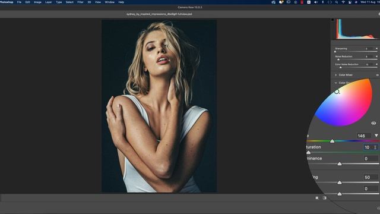Screen dimensions: 380x214
Task: Click the Balance slider handle
Action: 340,194
